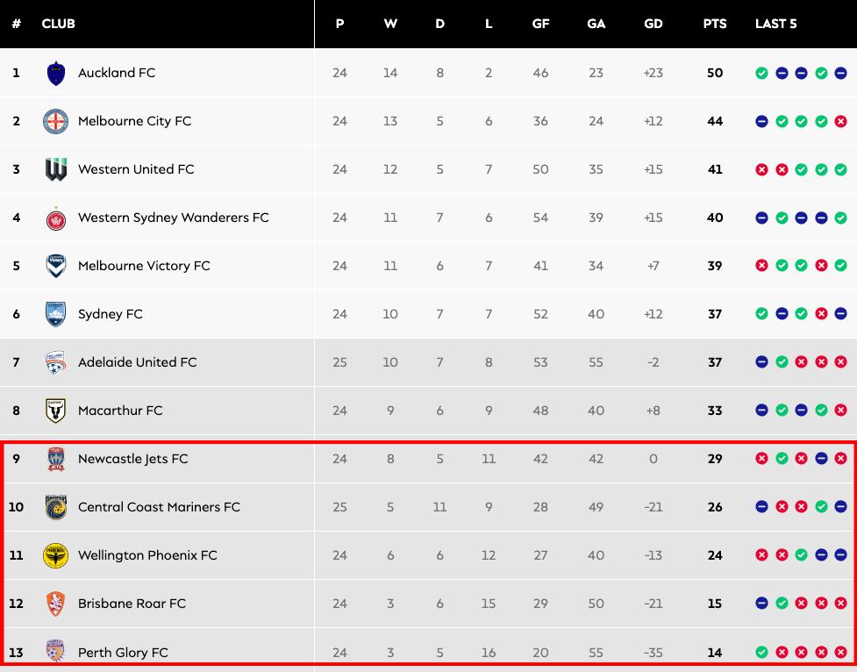Image resolution: width=857 pixels, height=672 pixels.
Task: Click the Sydney FC club logo
Action: pyautogui.click(x=56, y=314)
